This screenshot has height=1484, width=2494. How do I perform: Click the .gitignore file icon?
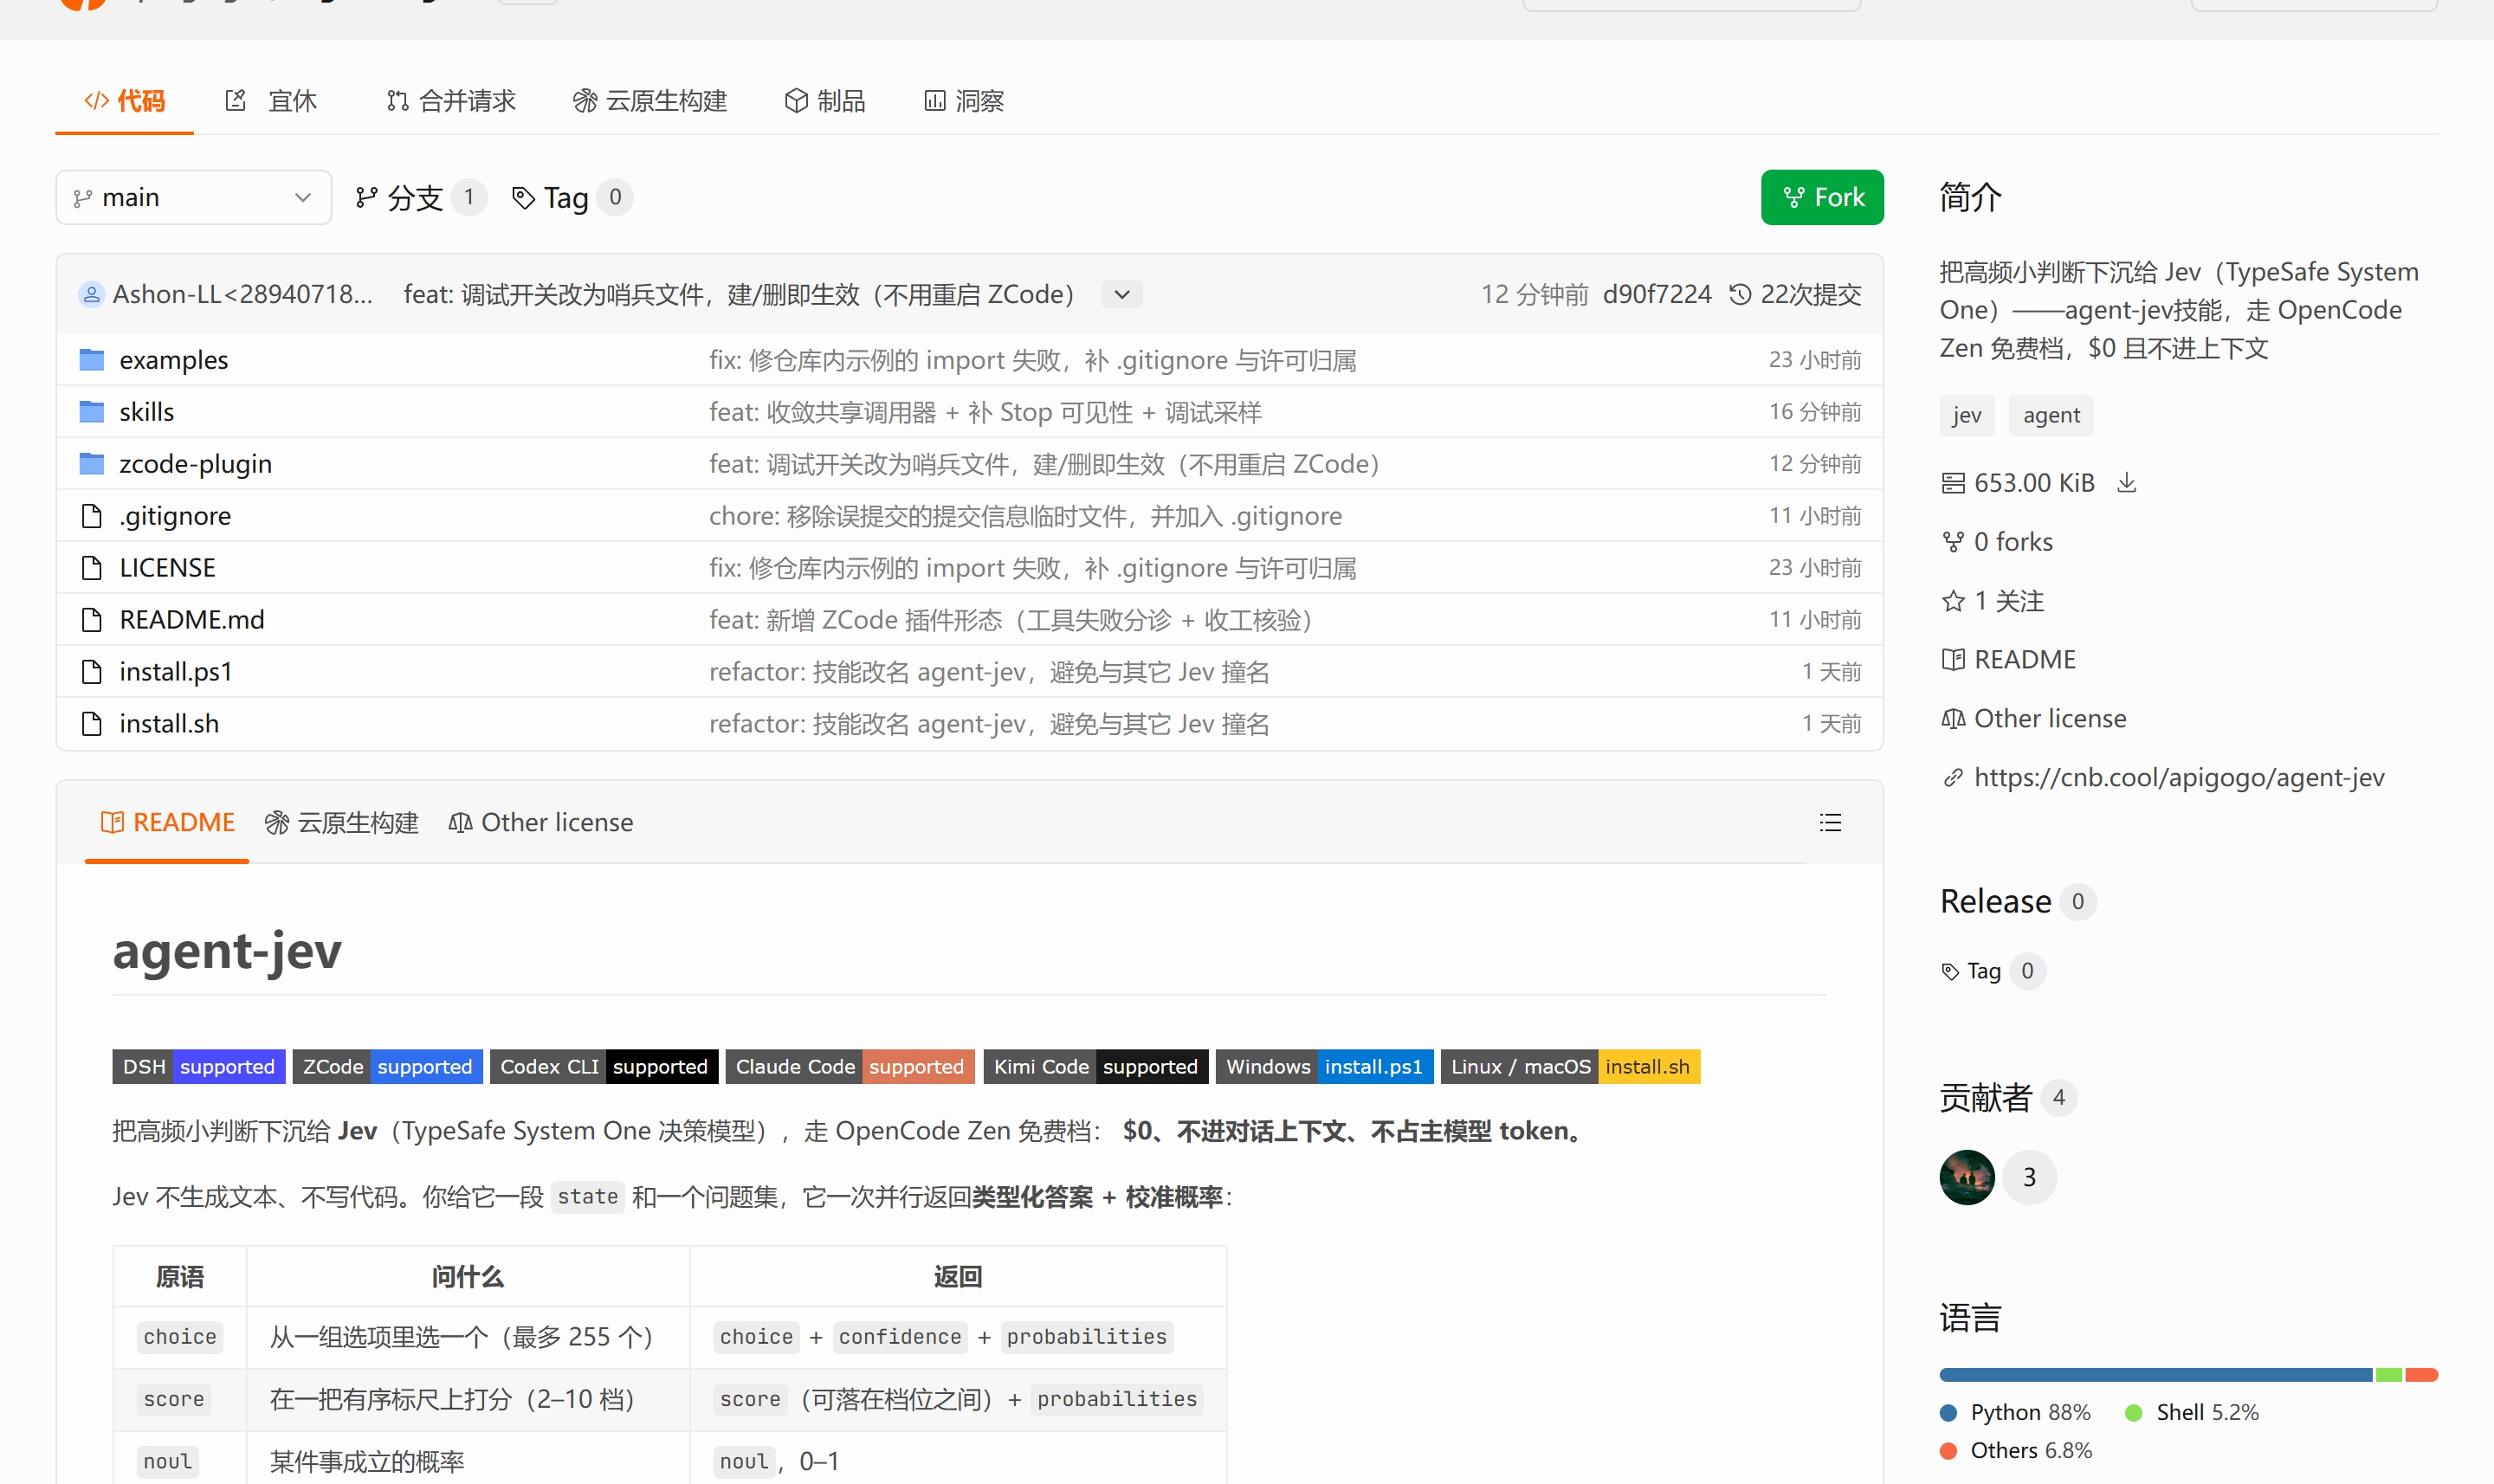[92, 515]
